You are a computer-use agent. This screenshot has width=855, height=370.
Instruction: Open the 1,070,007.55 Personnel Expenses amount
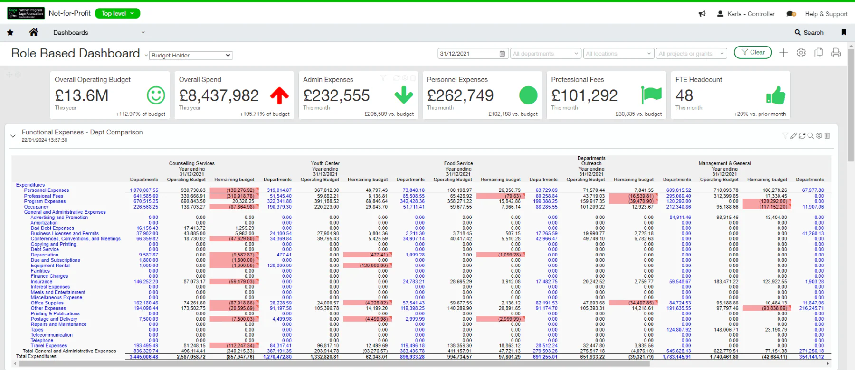[144, 190]
